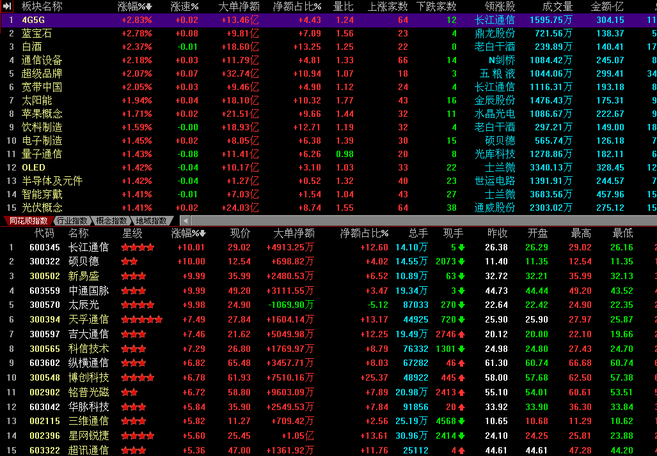Open the 概念指数 tab

(111, 220)
